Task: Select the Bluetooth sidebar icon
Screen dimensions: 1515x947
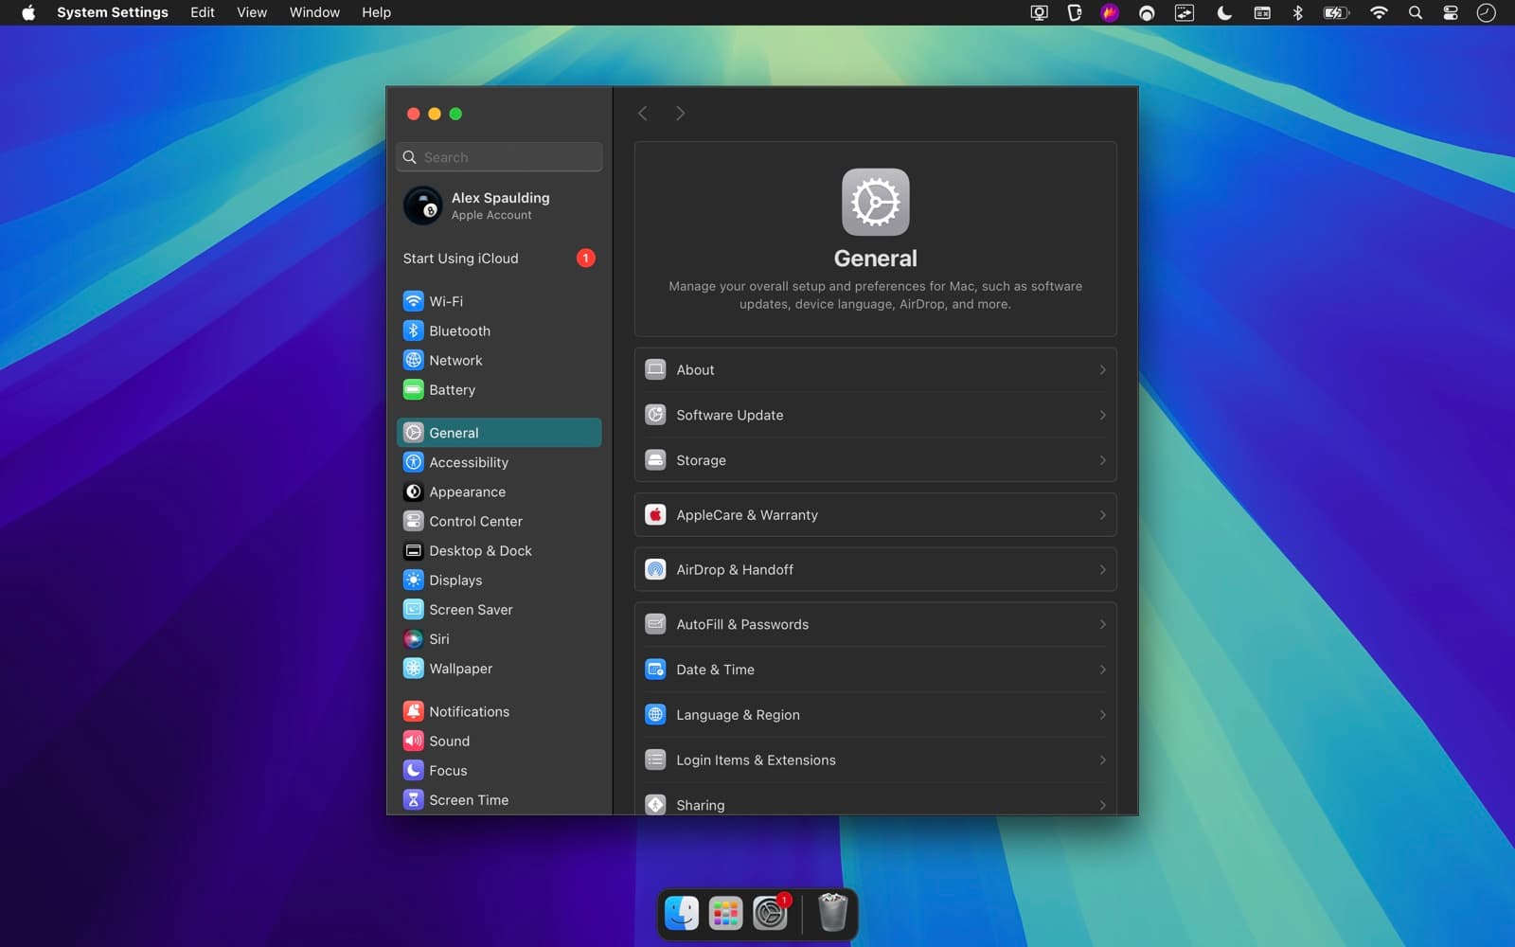Action: point(413,331)
